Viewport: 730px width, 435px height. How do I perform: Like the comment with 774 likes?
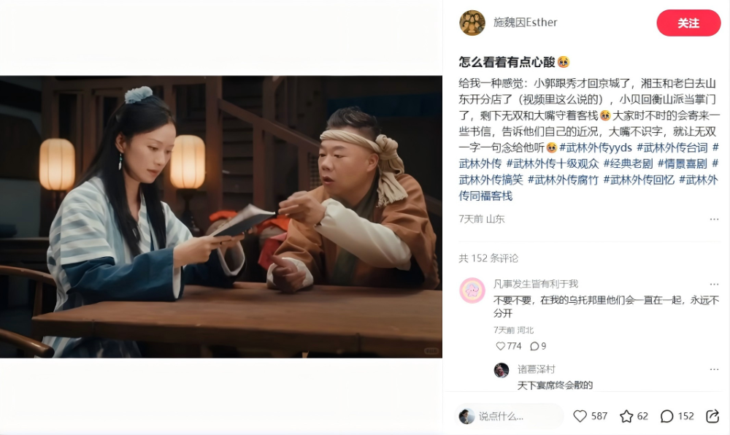coord(501,346)
